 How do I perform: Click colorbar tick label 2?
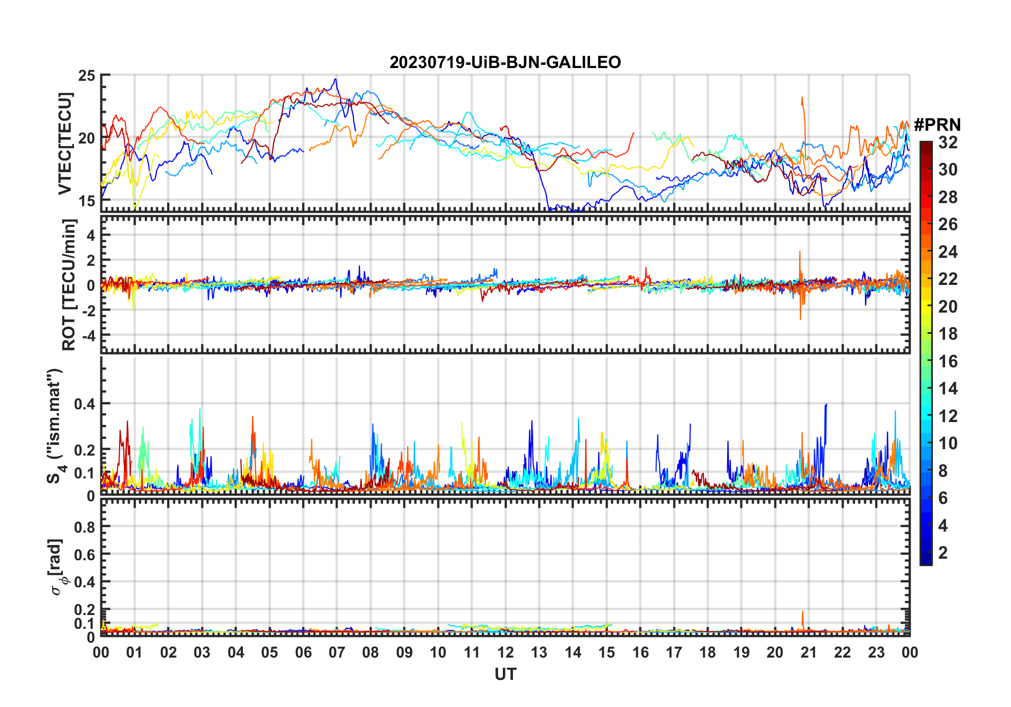943,553
